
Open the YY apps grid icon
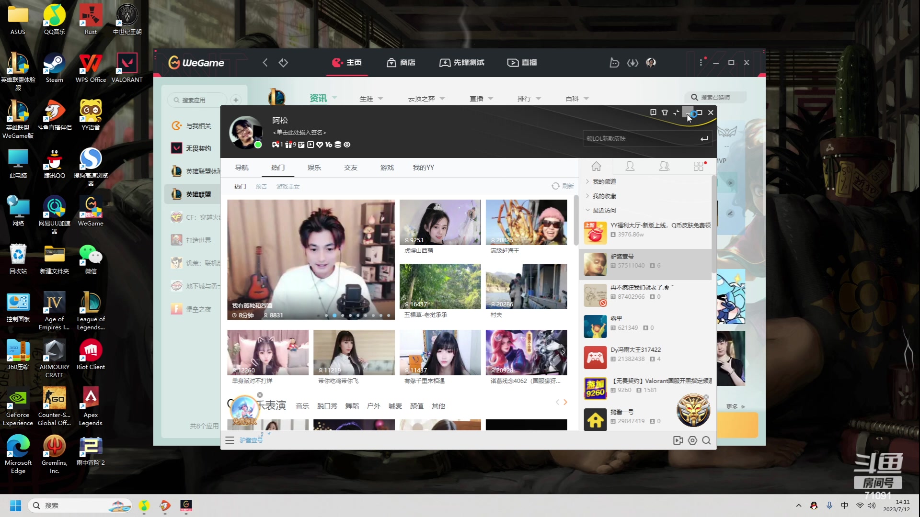click(699, 166)
